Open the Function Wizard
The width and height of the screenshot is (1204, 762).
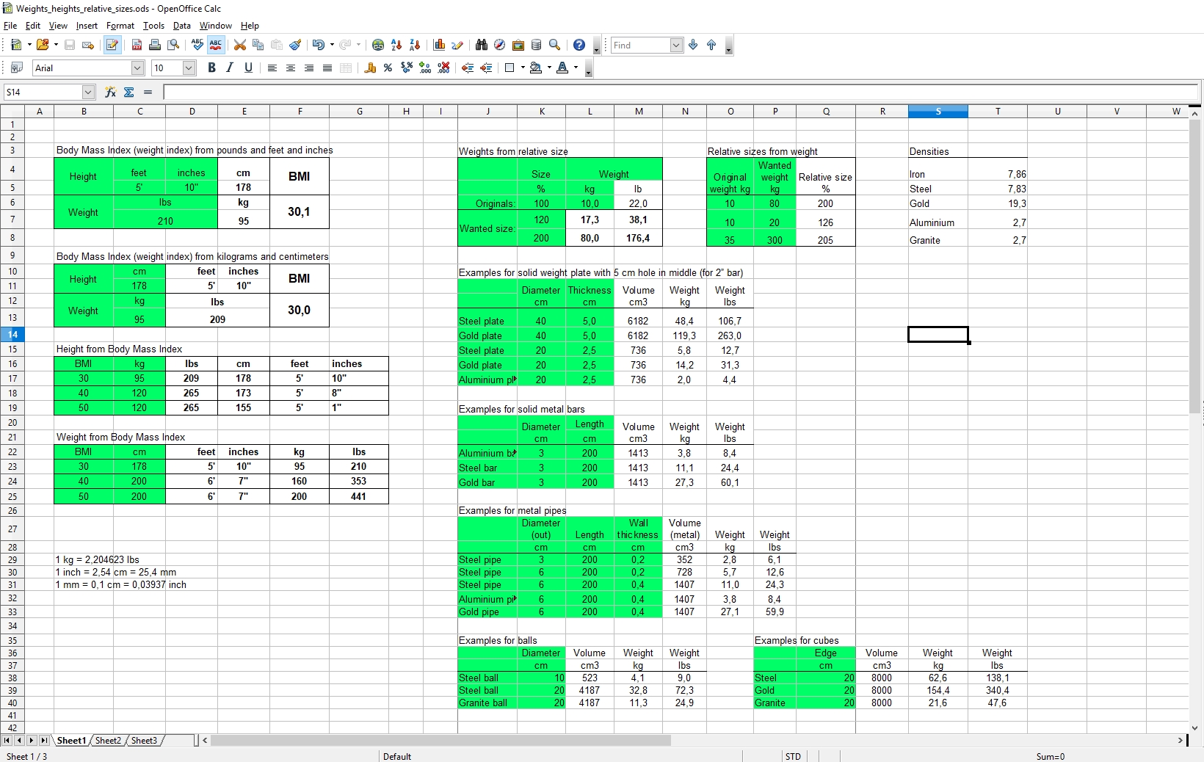point(110,92)
